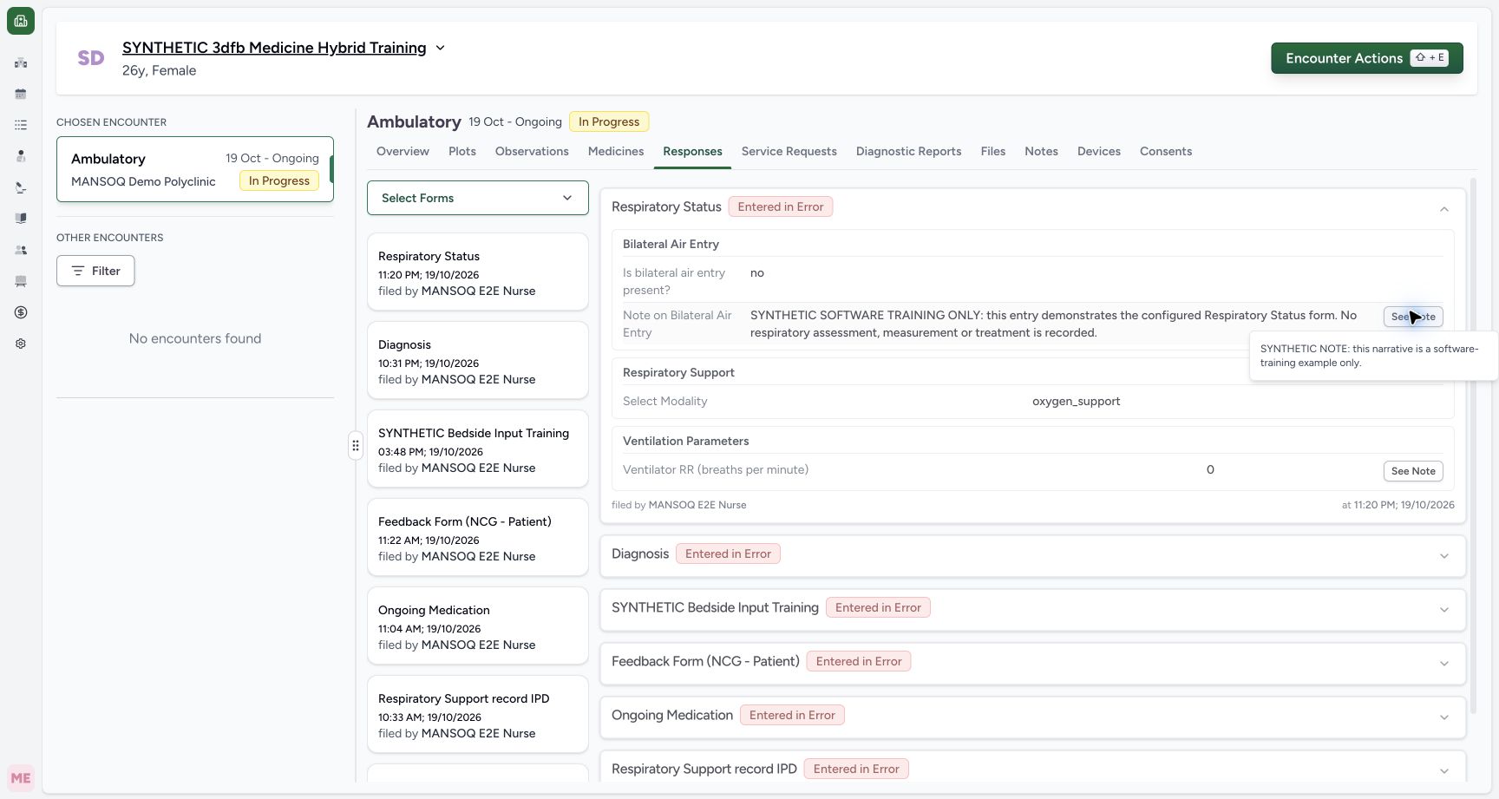Open the settings gear sidebar icon
Image resolution: width=1499 pixels, height=799 pixels.
click(21, 344)
